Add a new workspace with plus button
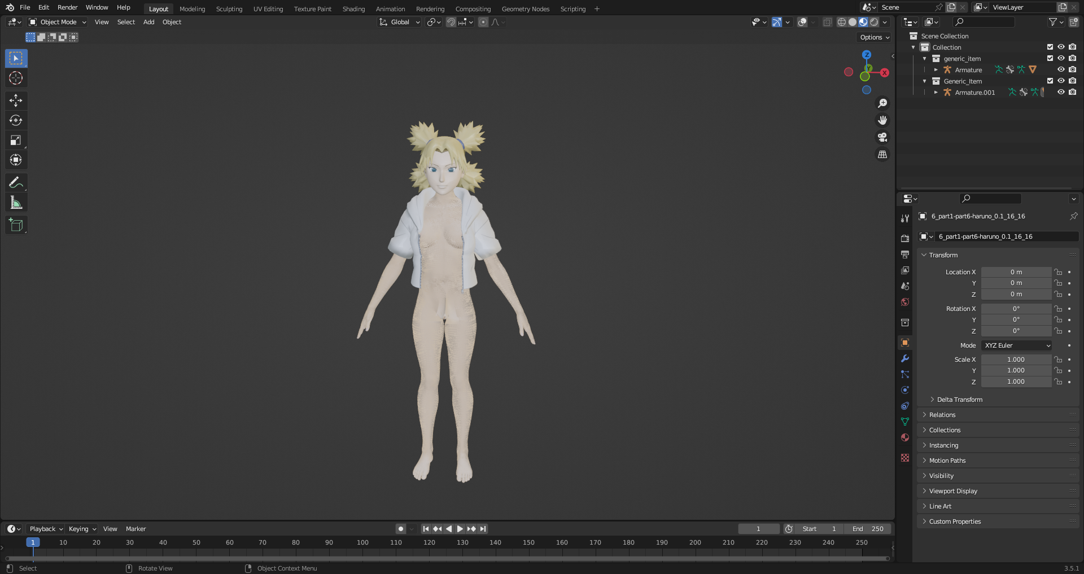The image size is (1084, 574). click(597, 9)
